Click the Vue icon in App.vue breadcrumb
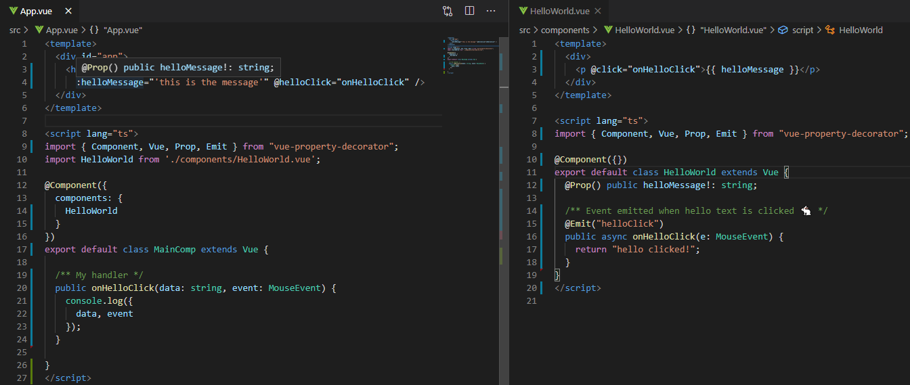 39,30
